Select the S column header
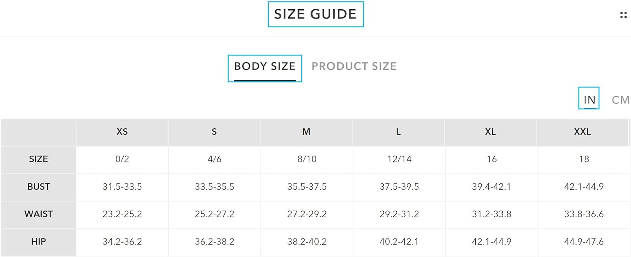Viewport: 631px width, 257px height. point(214,132)
